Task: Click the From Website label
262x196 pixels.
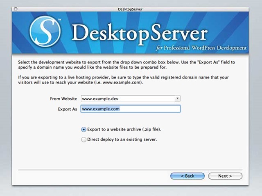Action: point(63,99)
